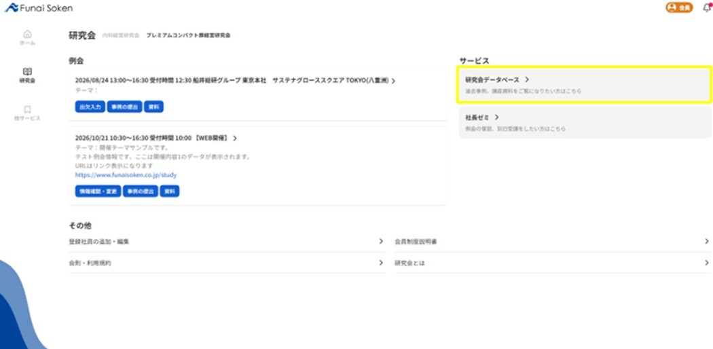The height and width of the screenshot is (349, 713).
Task: Go to ホーム in the sidebar
Action: coord(27,38)
